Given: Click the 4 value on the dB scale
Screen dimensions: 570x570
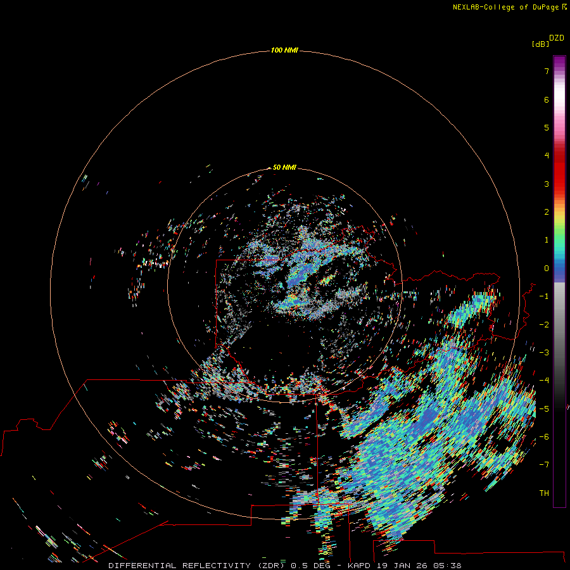Looking at the screenshot, I should (547, 156).
